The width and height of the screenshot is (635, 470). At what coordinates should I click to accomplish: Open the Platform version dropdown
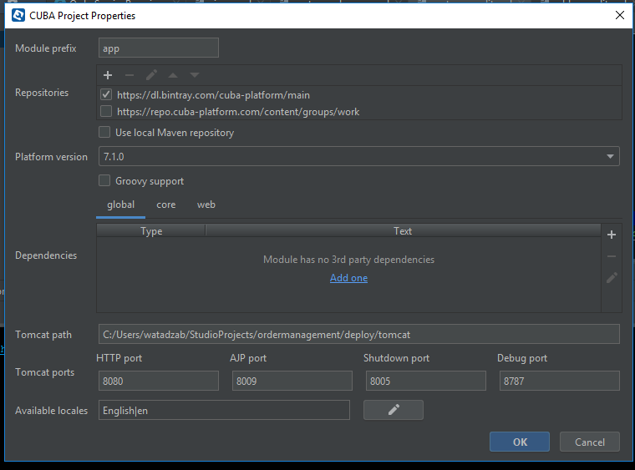pyautogui.click(x=359, y=157)
